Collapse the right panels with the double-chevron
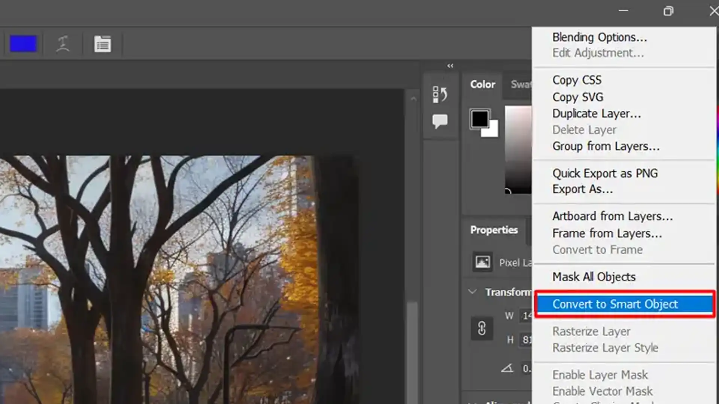 450,66
